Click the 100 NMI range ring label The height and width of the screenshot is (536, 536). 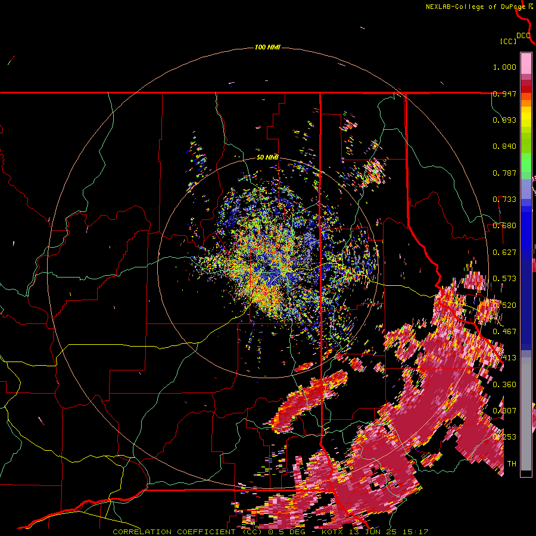pyautogui.click(x=267, y=47)
